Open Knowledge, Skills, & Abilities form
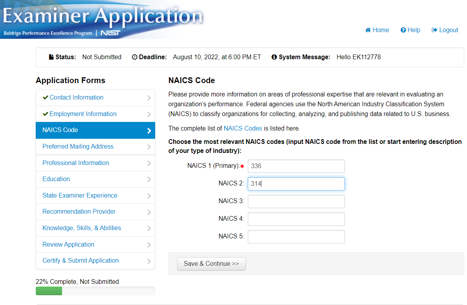Viewport: 467px width, 305px height. click(x=95, y=228)
